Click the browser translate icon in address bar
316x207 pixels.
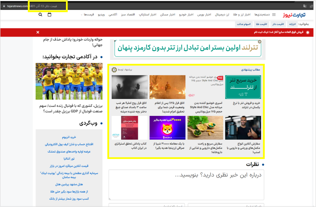pyautogui.click(x=305, y=6)
